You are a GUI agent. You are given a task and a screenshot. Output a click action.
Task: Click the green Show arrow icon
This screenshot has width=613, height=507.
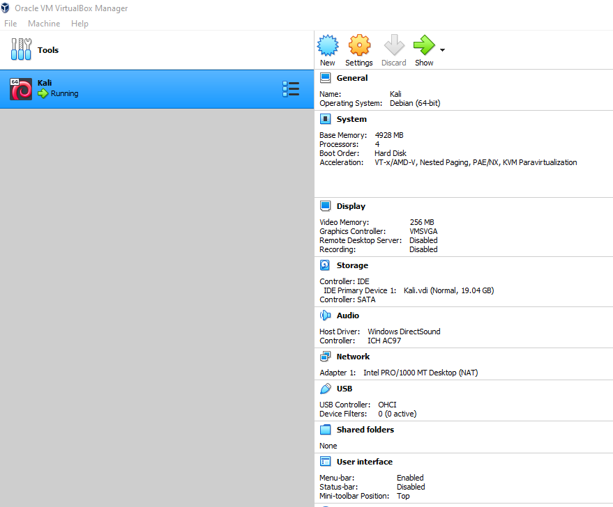pyautogui.click(x=423, y=46)
